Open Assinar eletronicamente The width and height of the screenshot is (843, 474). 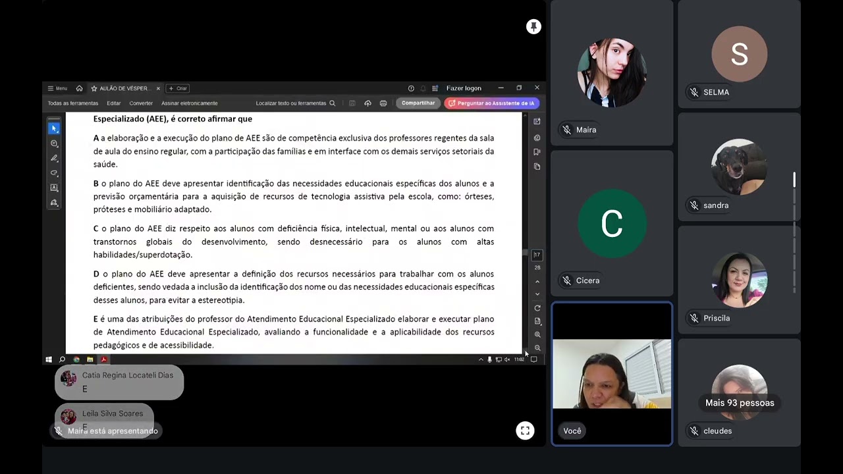pyautogui.click(x=190, y=103)
